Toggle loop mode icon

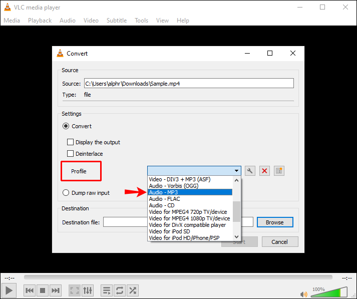point(120,290)
